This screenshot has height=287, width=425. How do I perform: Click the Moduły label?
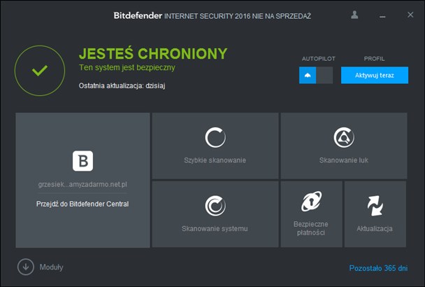click(x=52, y=267)
